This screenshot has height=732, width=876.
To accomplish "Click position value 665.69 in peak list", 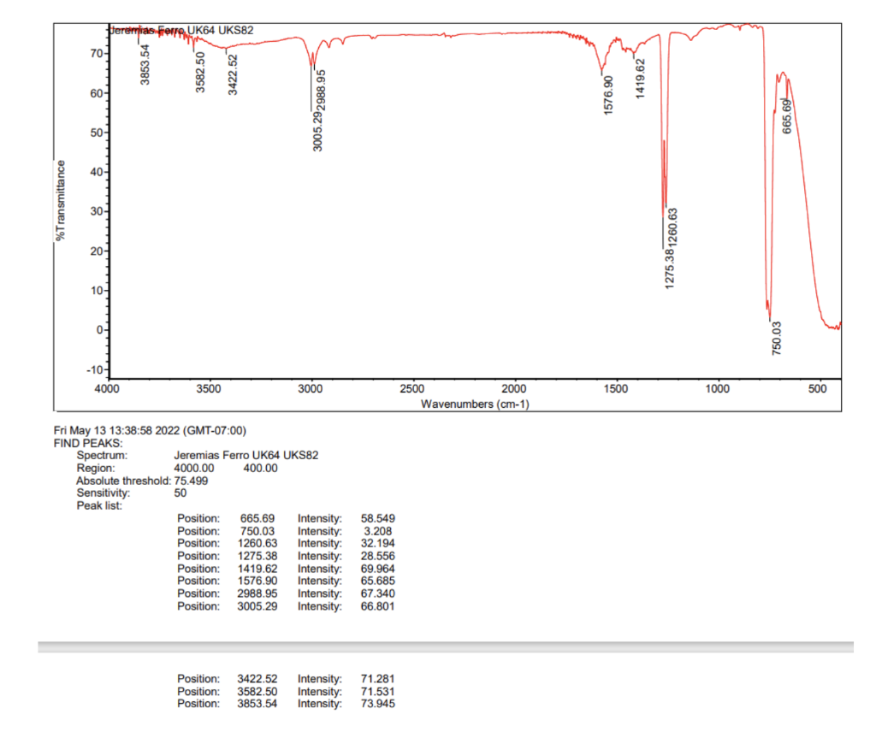I will coord(257,519).
